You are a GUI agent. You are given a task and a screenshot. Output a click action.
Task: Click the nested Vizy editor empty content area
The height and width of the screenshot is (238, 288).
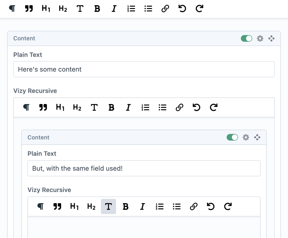click(144, 227)
